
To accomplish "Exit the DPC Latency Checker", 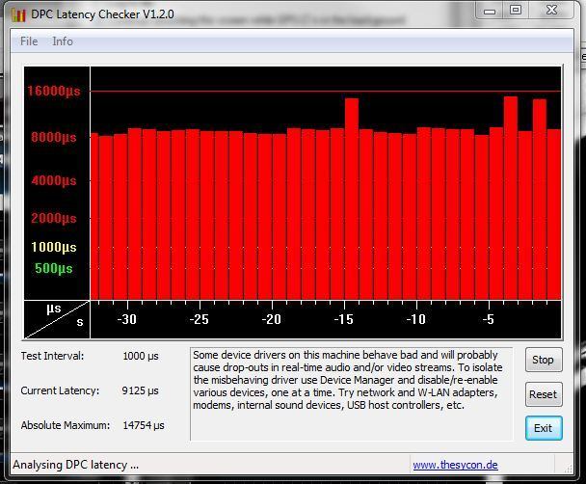I will tap(544, 428).
